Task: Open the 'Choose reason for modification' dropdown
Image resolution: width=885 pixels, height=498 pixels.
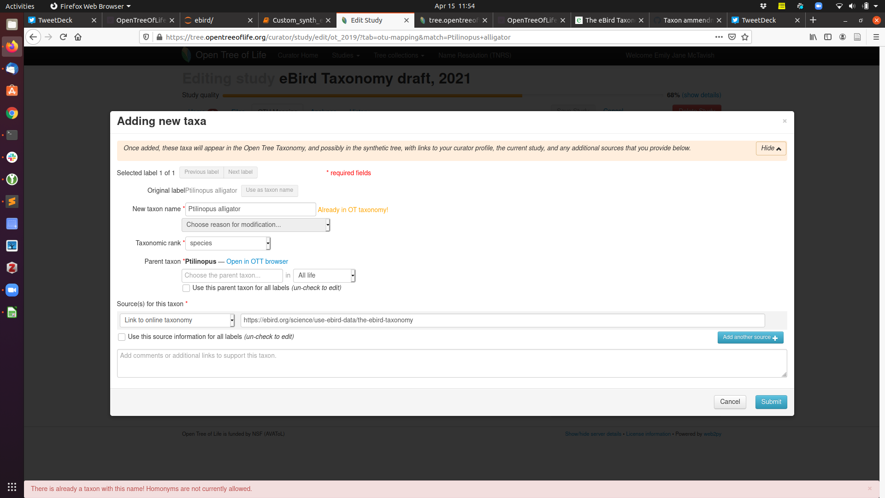Action: (256, 225)
